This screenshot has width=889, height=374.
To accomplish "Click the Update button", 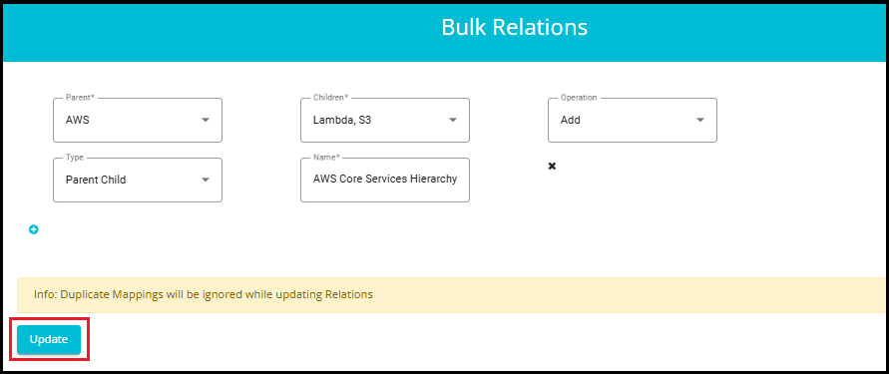I will [x=49, y=339].
